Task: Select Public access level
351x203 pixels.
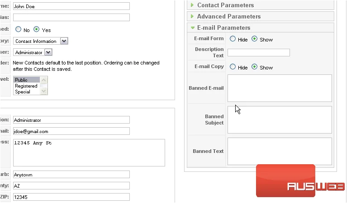Action: 26,80
